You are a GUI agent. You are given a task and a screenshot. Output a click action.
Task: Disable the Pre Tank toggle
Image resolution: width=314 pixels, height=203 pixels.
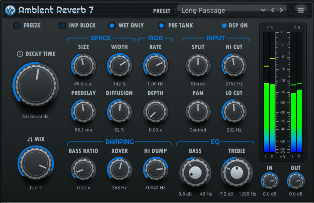161,25
